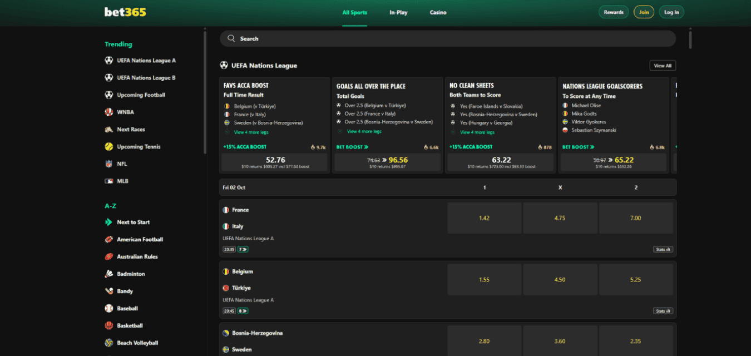751x356 pixels.
Task: Select draw odds 4.75 for France v Italy
Action: [560, 218]
